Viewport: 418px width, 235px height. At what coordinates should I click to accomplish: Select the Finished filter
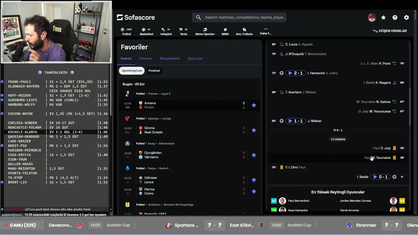pyautogui.click(x=154, y=70)
